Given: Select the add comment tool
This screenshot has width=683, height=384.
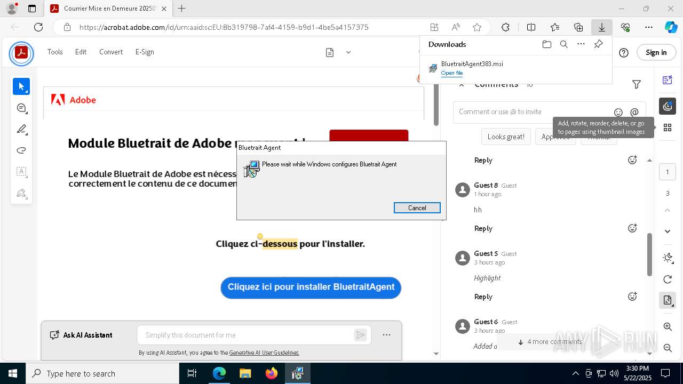Looking at the screenshot, I should tap(21, 108).
